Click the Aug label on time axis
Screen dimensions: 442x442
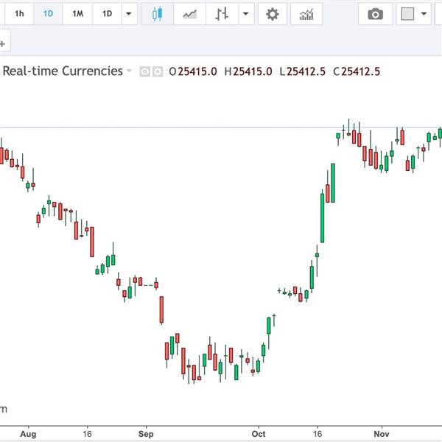(x=28, y=434)
